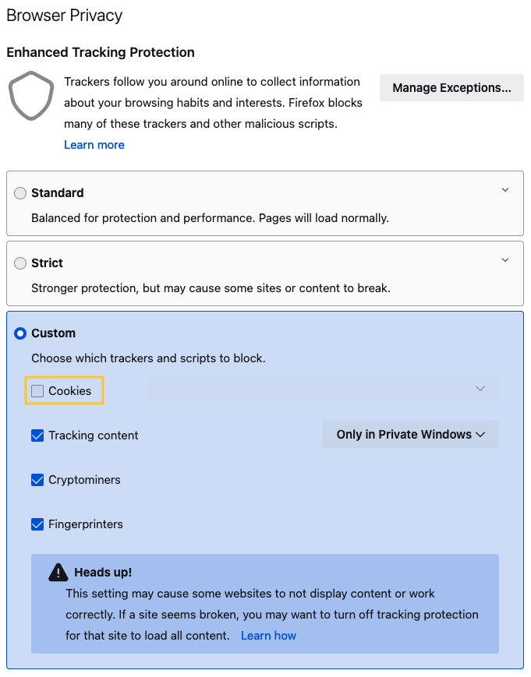
Task: Select the Standard protection radio button
Action: click(20, 193)
